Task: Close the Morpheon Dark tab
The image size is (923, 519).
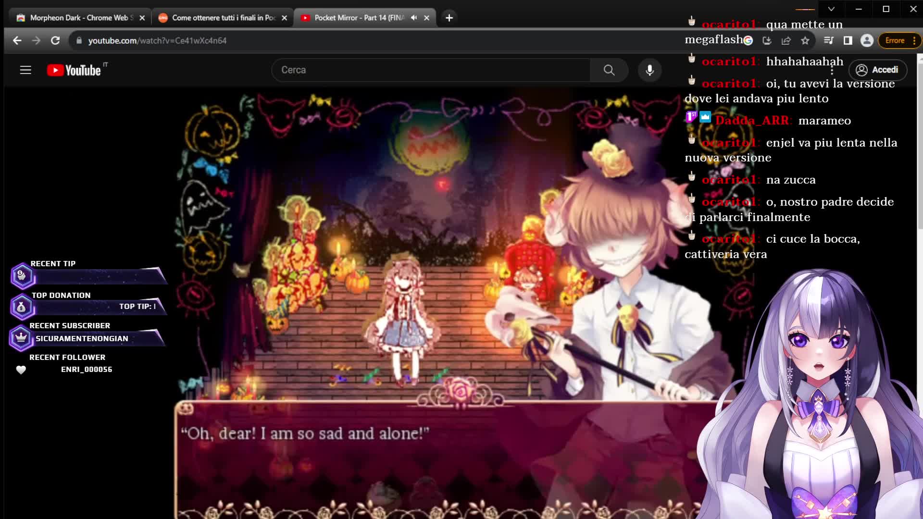Action: coord(142,18)
